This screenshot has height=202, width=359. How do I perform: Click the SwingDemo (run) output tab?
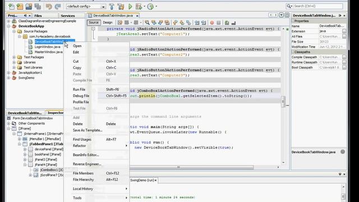(142, 180)
